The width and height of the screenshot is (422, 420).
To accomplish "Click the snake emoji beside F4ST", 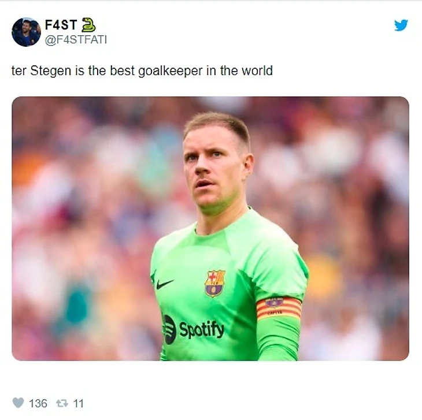I will (x=88, y=25).
